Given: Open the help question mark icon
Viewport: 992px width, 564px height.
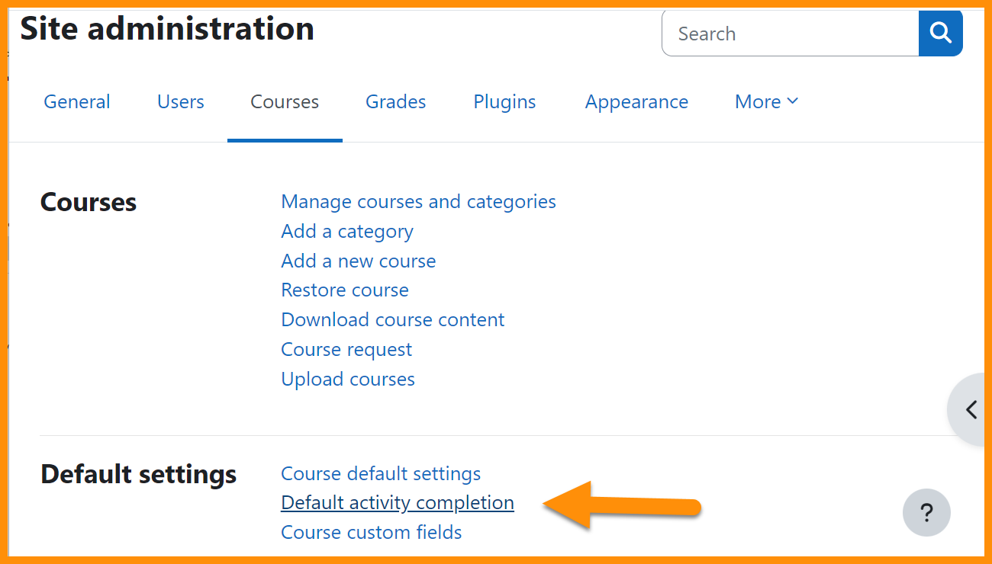Looking at the screenshot, I should tap(926, 512).
